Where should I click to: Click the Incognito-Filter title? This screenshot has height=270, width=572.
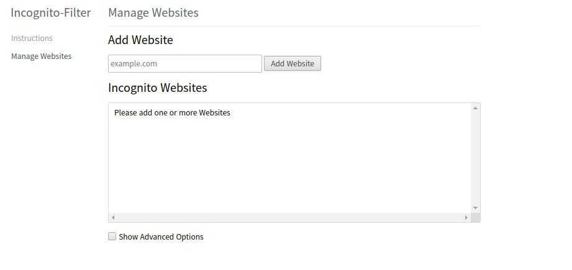(x=51, y=13)
